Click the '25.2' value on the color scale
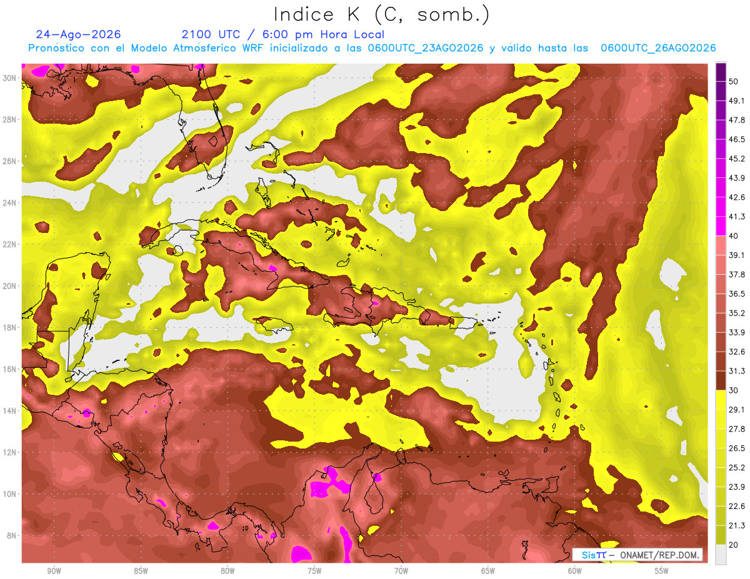The width and height of the screenshot is (750, 579). pos(737,468)
